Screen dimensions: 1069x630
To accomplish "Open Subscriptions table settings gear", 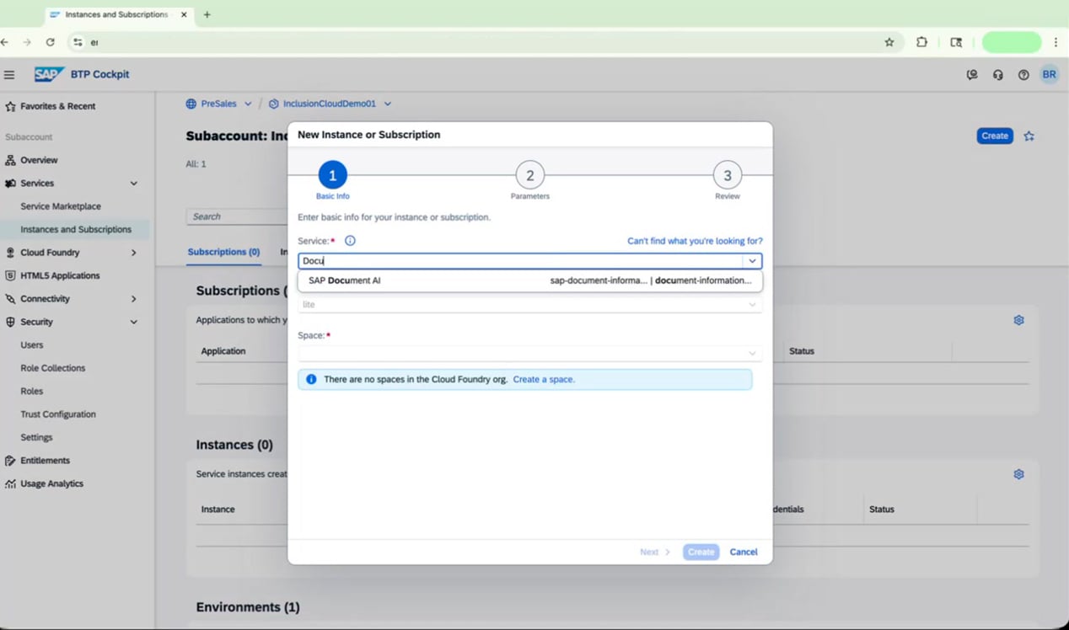I will coord(1018,320).
